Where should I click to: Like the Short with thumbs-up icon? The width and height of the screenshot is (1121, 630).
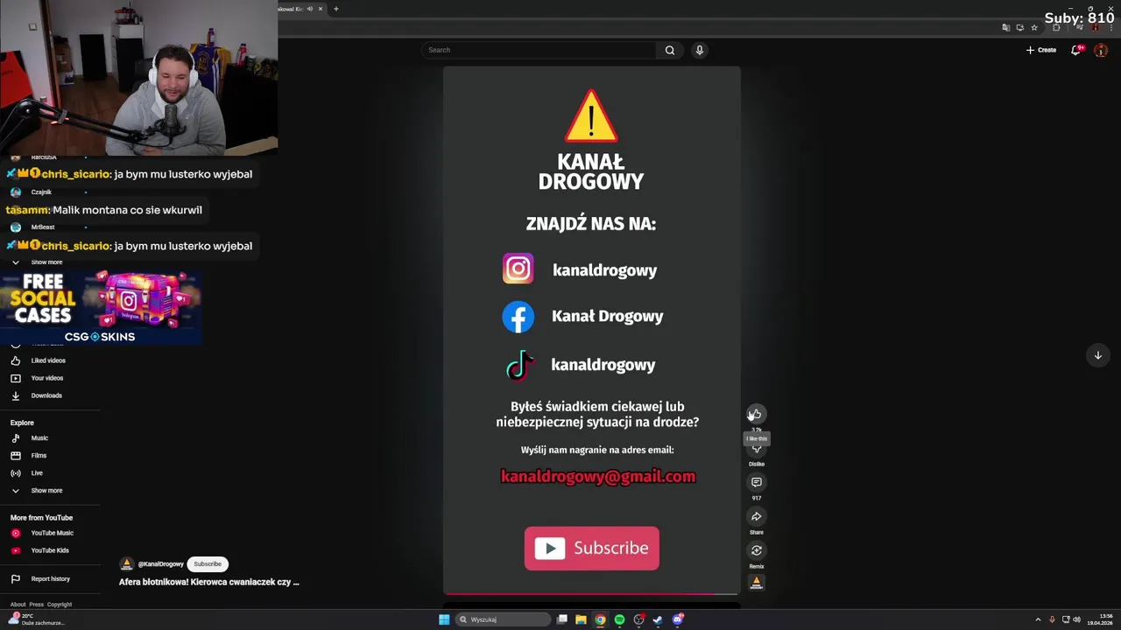click(756, 414)
